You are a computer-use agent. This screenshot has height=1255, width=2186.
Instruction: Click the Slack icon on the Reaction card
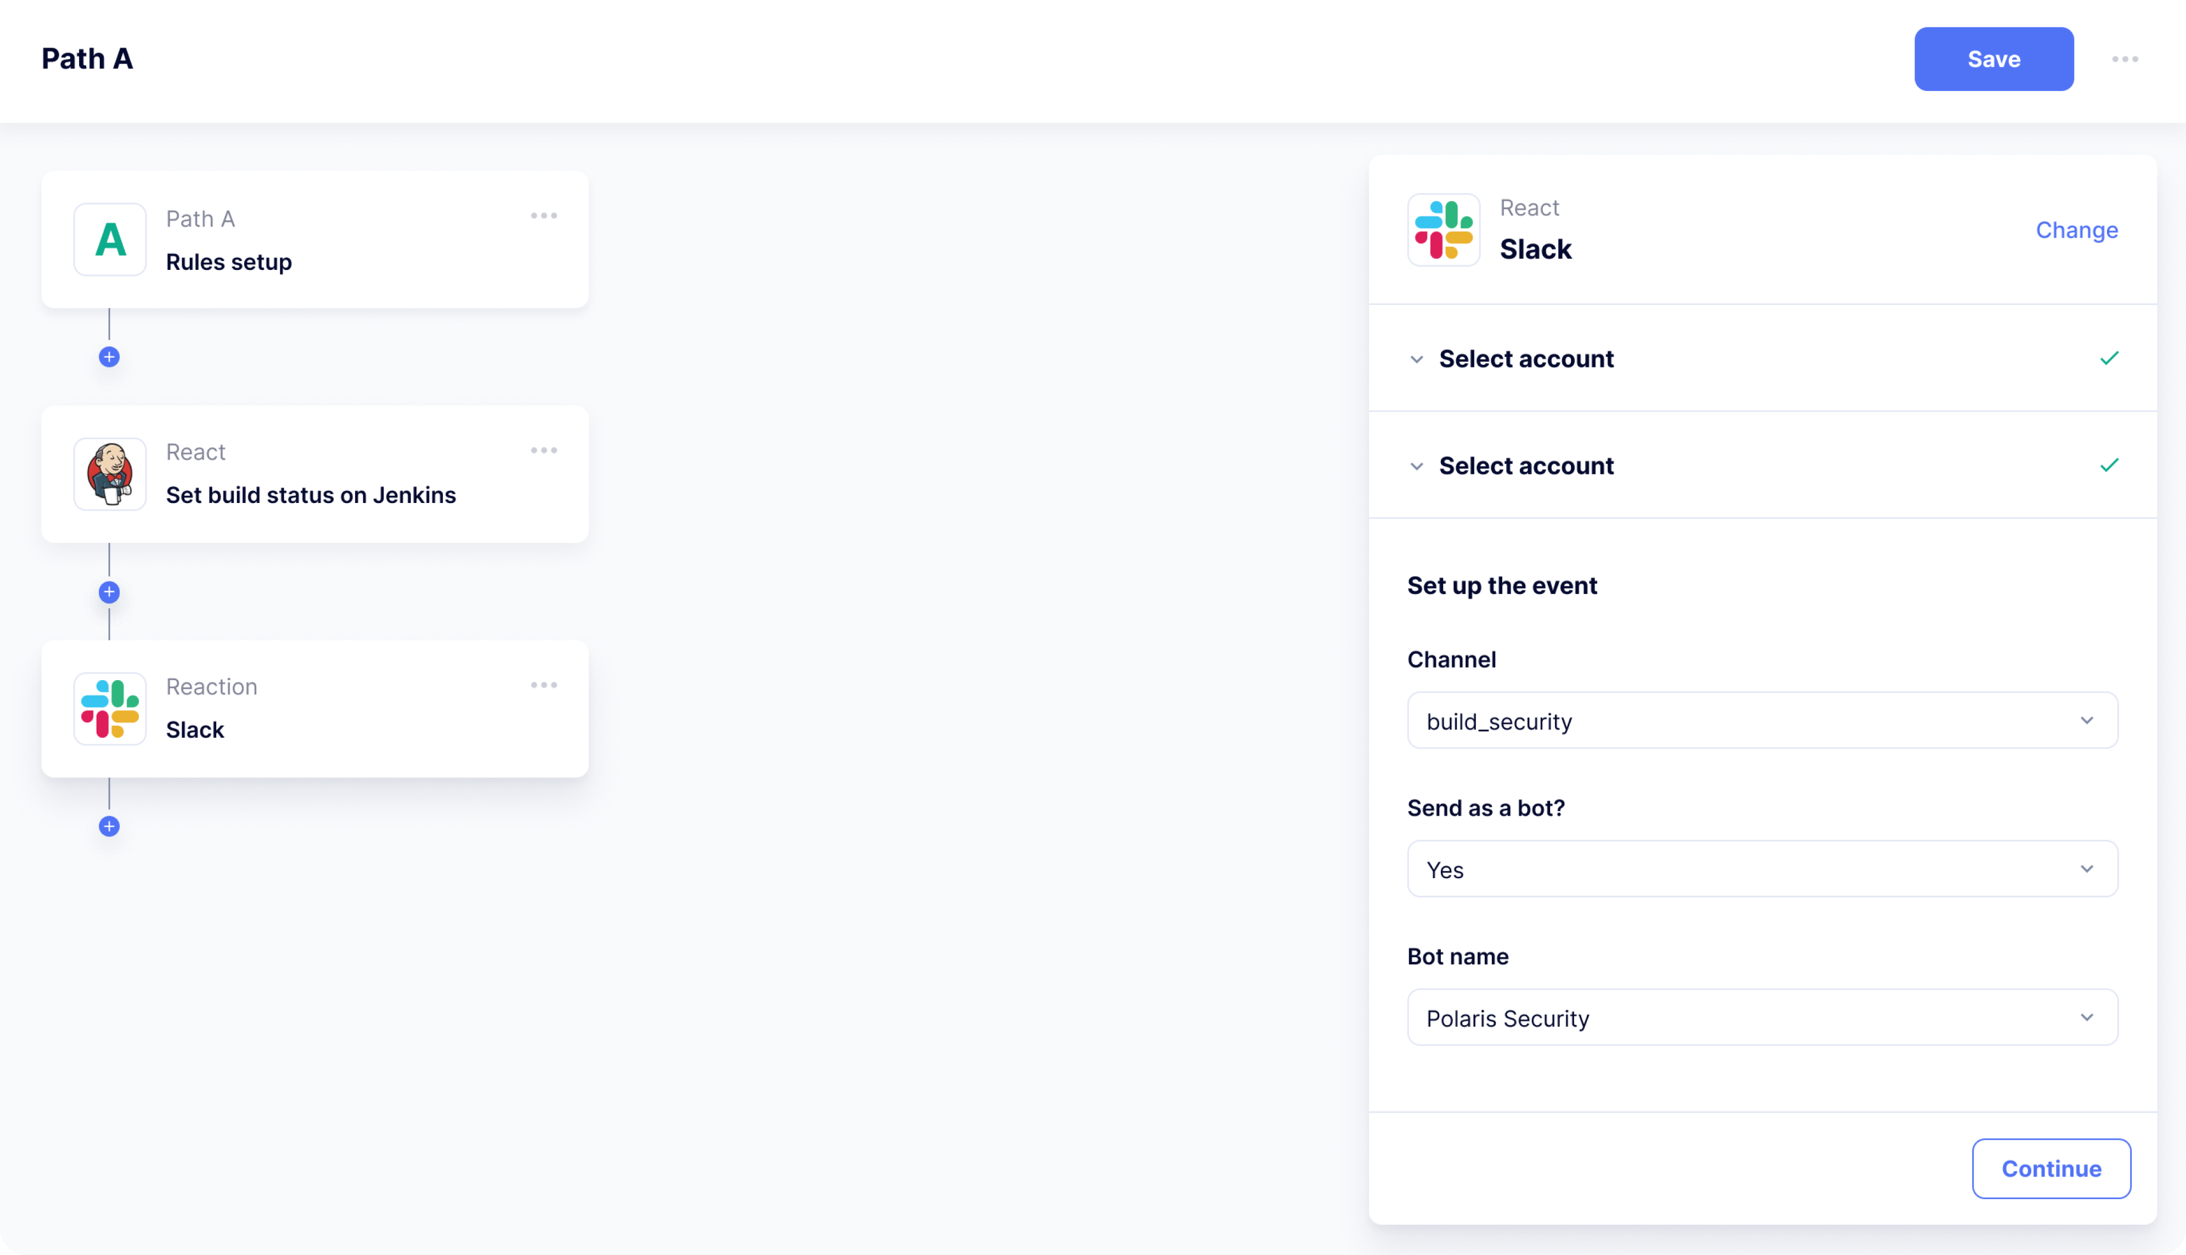110,709
